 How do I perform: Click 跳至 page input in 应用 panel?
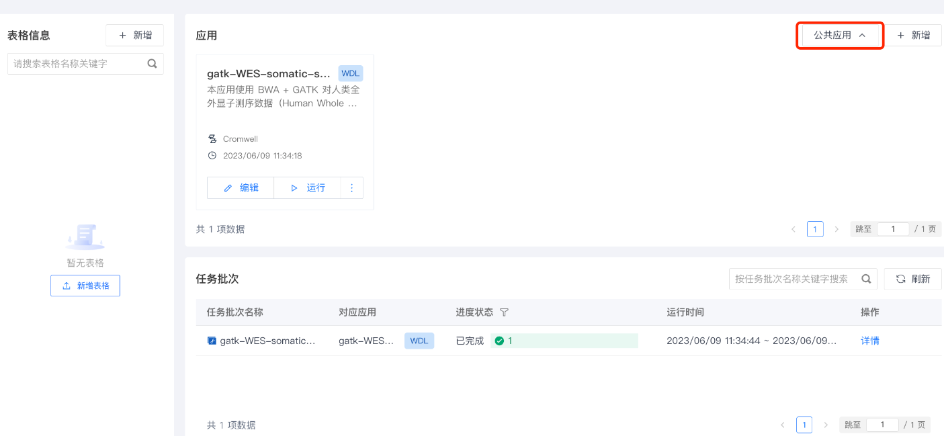[x=894, y=229]
